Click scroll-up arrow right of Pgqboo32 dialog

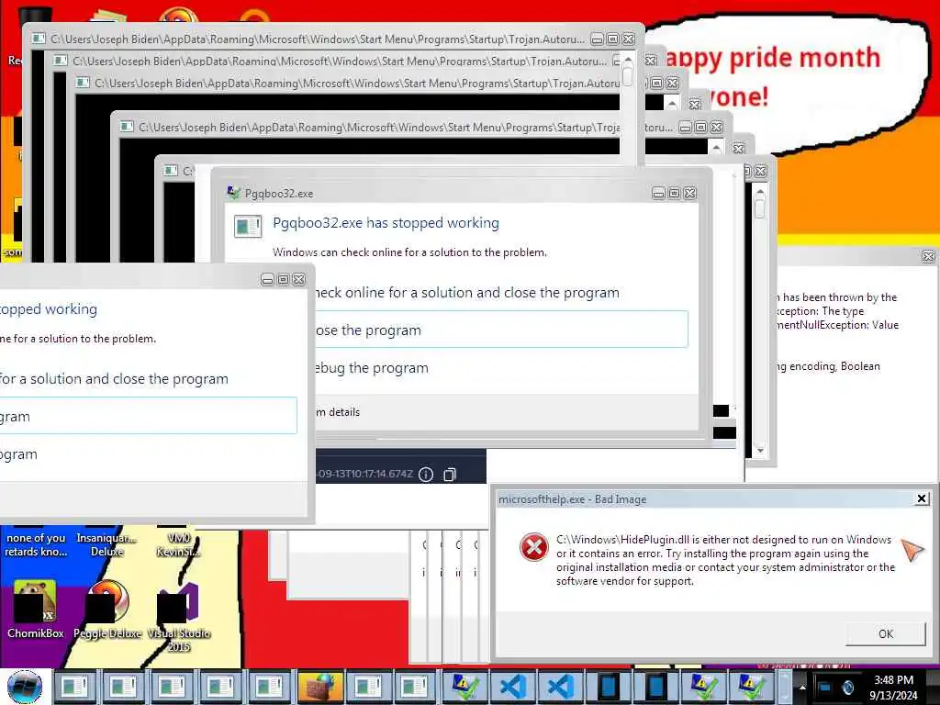[x=760, y=192]
